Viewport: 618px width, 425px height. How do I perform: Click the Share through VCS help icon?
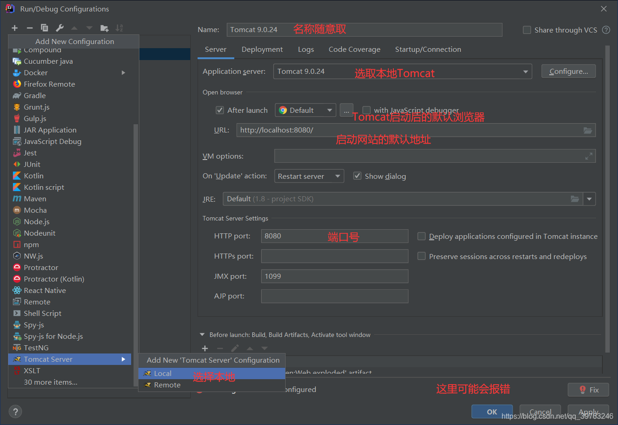[606, 30]
